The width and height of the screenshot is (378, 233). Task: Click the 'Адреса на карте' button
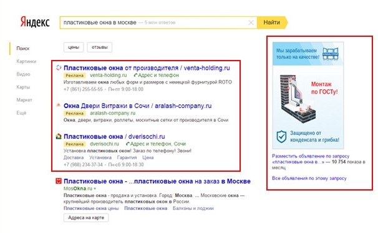86,217
